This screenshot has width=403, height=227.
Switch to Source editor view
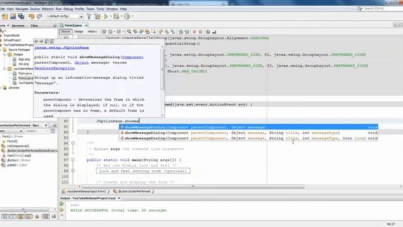click(x=65, y=32)
